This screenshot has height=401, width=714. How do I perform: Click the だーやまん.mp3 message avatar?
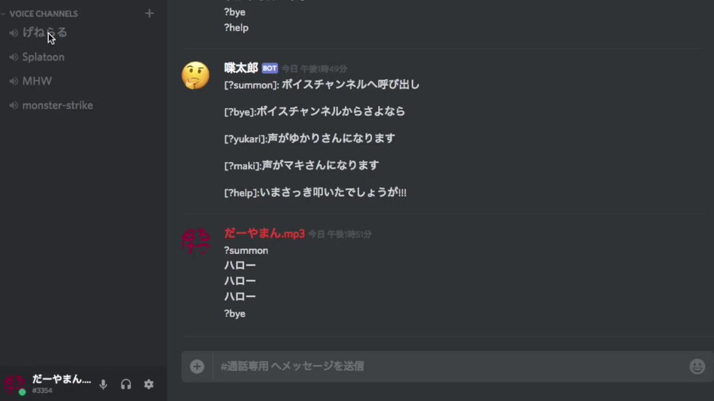coord(196,241)
